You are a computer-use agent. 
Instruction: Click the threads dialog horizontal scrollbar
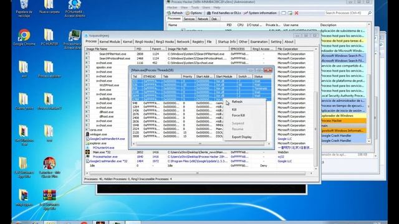[x=200, y=144]
